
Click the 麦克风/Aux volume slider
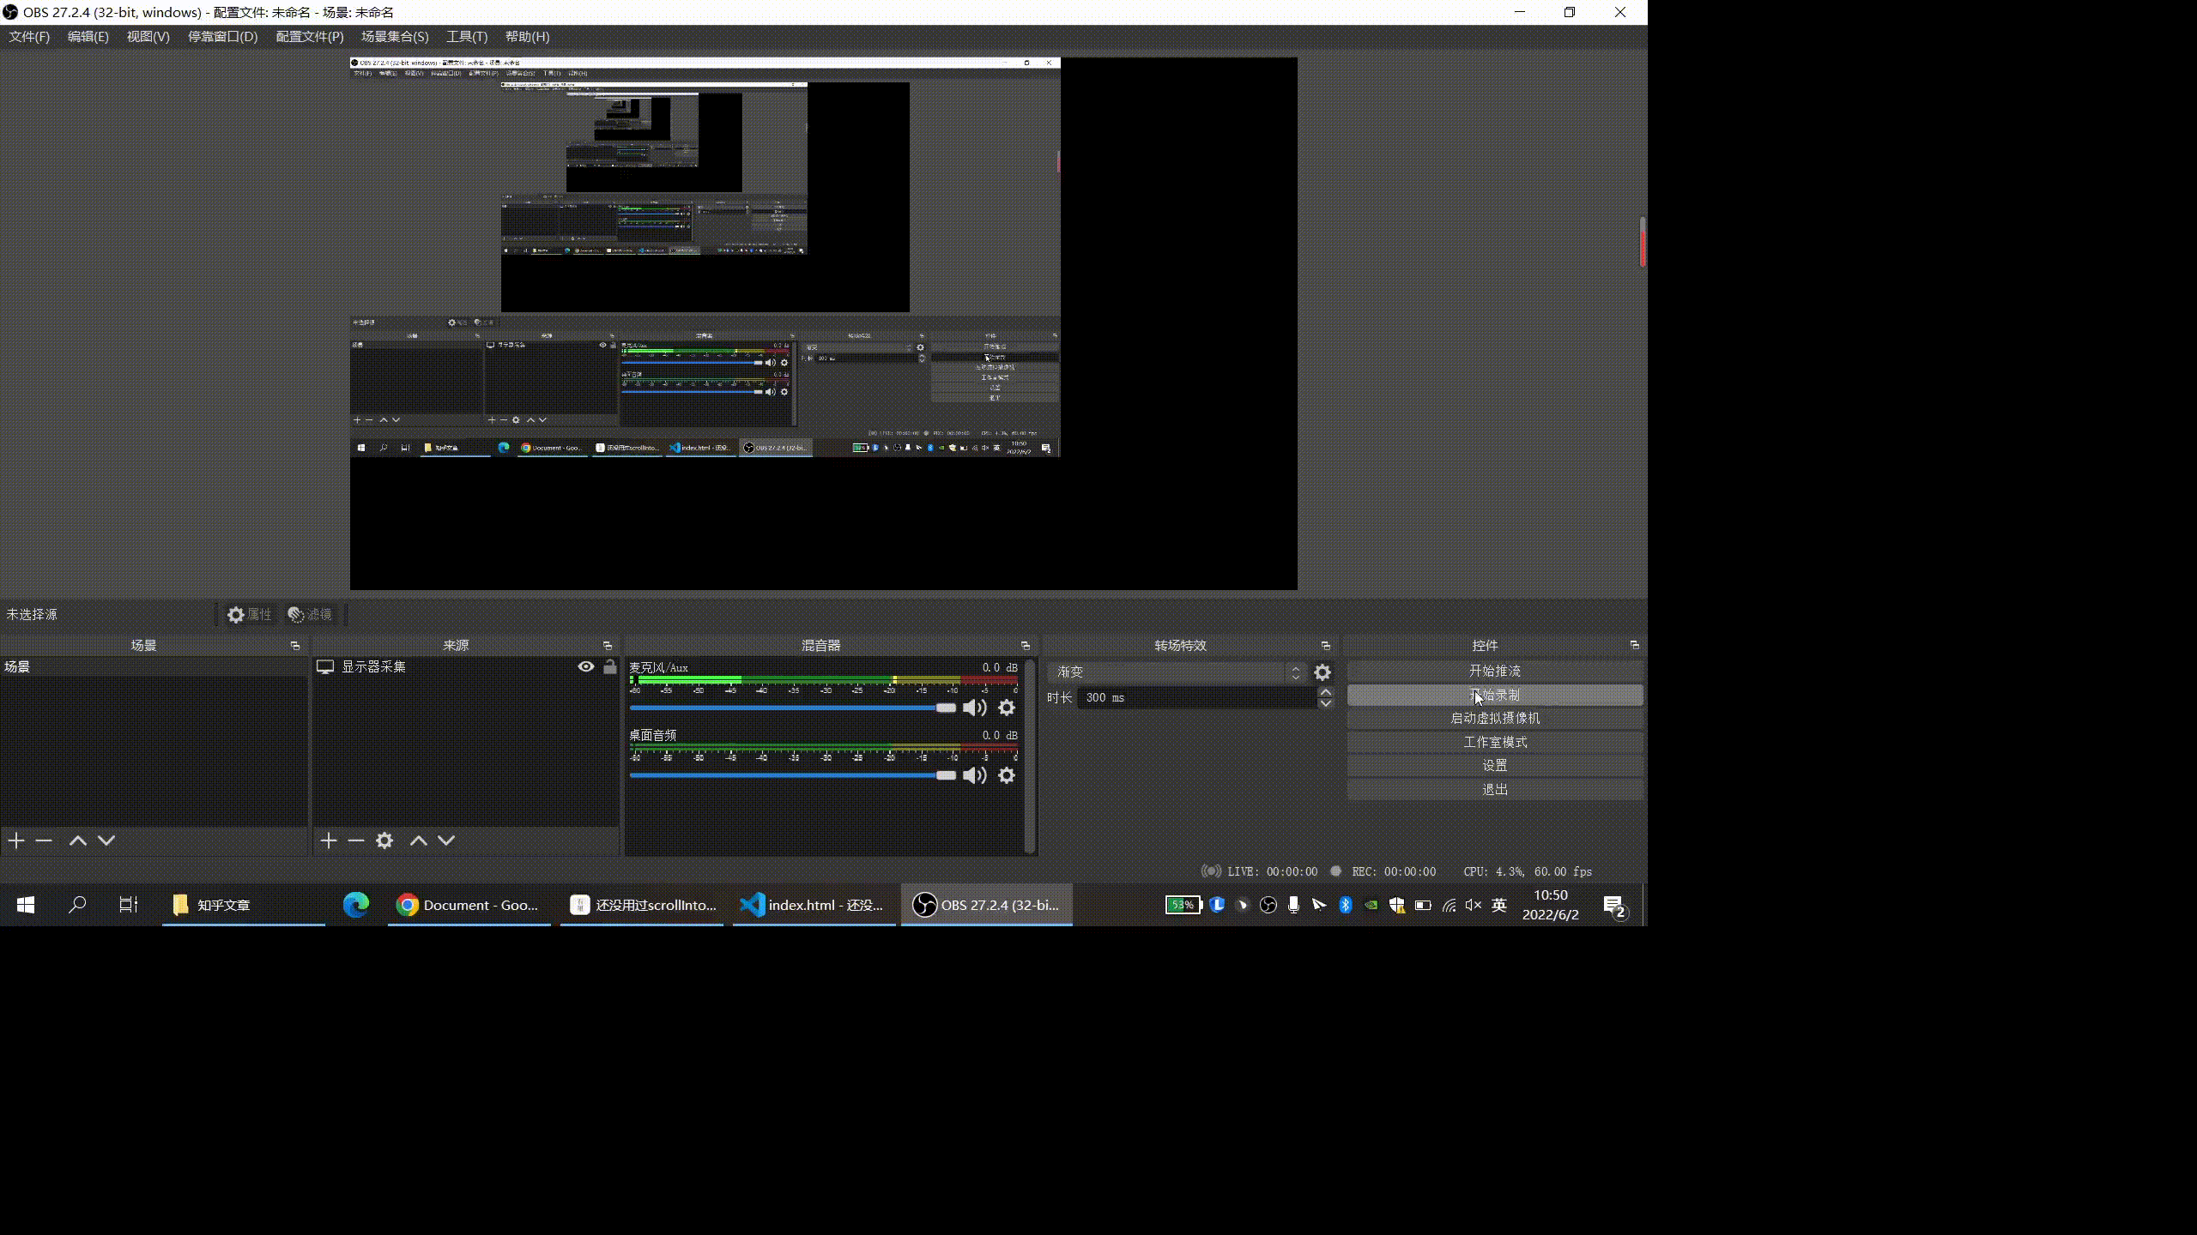[x=790, y=708]
